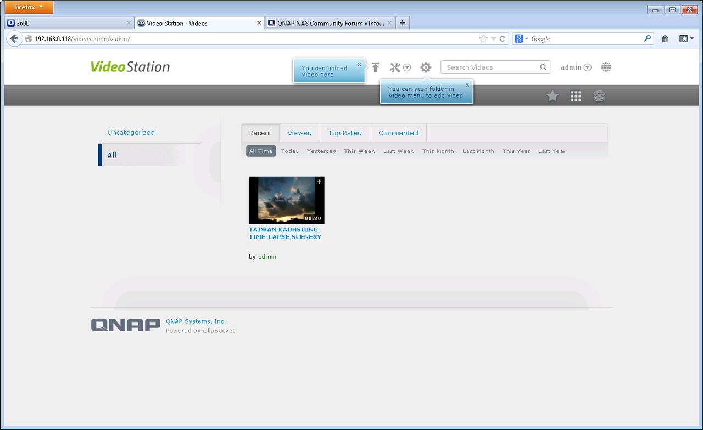
Task: Close the QNAP NAS Community Forum tab
Action: tap(389, 23)
